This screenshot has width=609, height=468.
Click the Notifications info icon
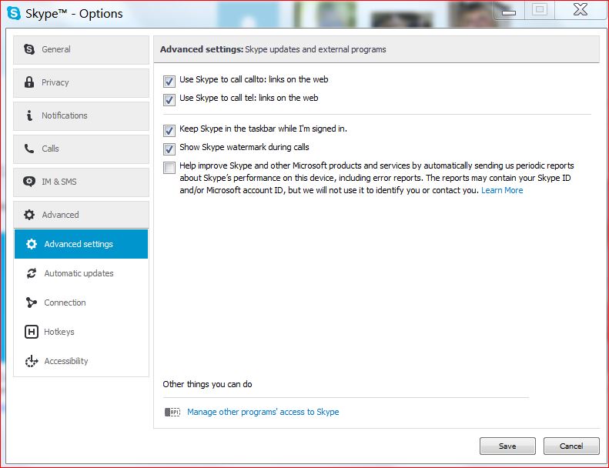tap(29, 115)
